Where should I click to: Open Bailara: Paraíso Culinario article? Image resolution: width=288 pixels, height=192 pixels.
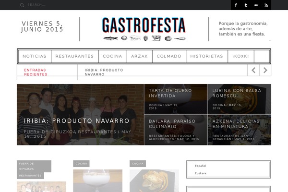172,124
